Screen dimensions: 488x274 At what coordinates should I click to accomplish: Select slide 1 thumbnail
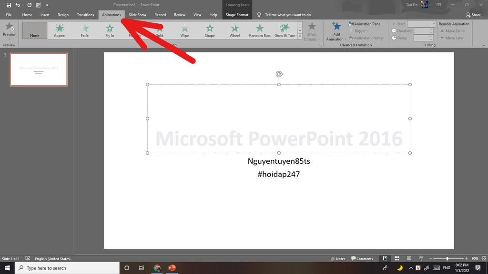click(39, 69)
